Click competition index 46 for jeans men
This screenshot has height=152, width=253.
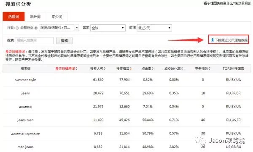[x=203, y=120]
